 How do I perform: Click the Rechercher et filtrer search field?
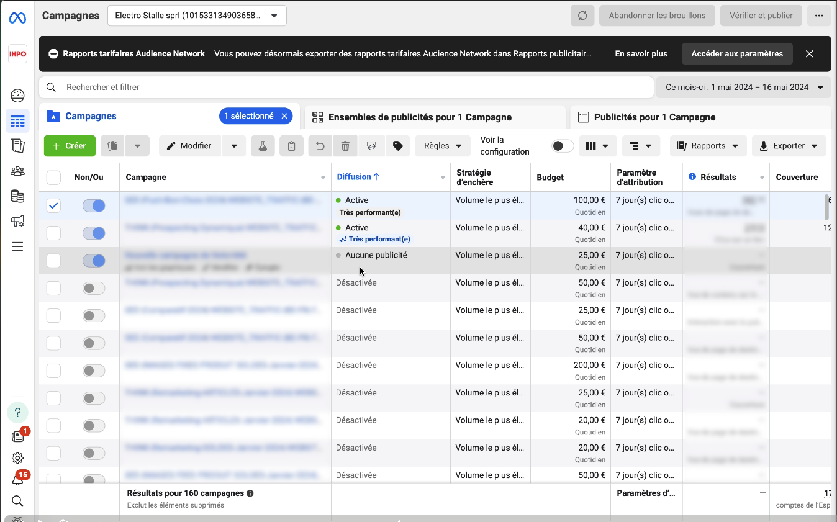click(x=346, y=88)
